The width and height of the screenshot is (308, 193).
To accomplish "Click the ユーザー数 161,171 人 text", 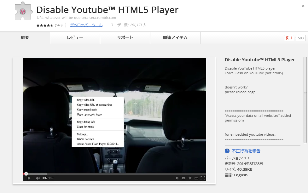I will point(128,25).
